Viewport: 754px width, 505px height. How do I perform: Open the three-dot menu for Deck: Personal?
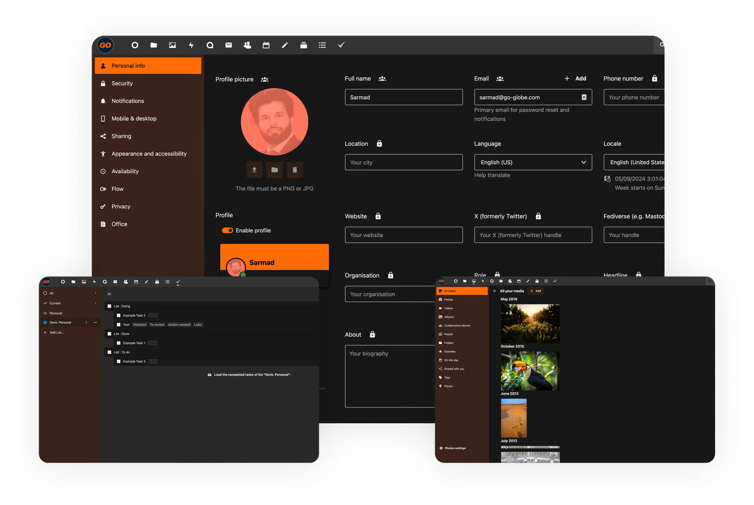(x=95, y=323)
